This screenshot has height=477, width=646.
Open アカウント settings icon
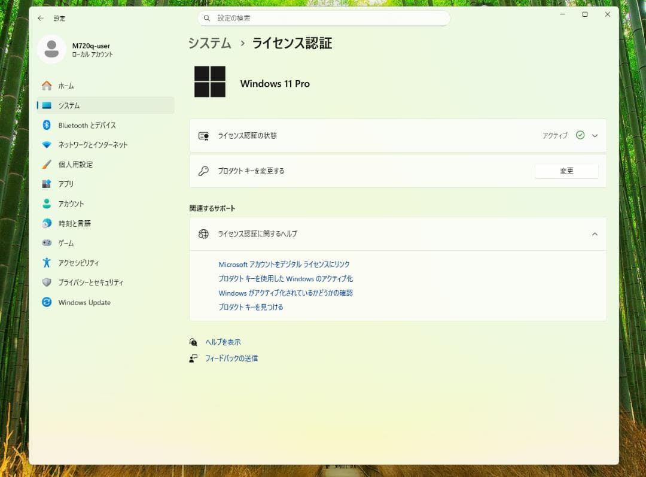pyautogui.click(x=46, y=203)
